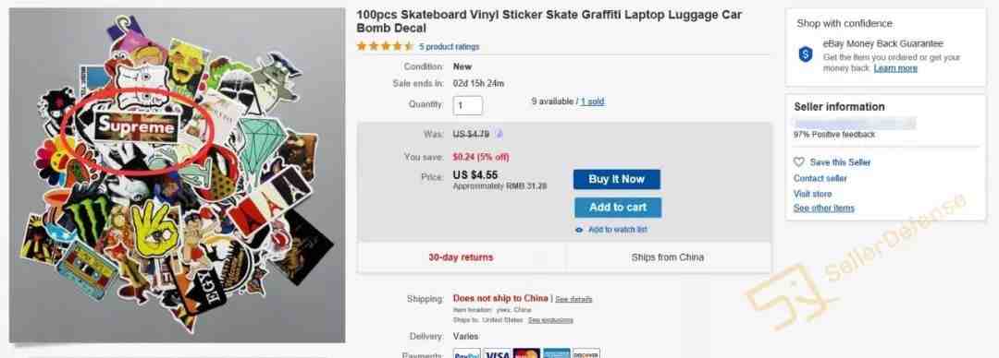Screen dimensions: 999x358
Task: Click the Discover payment icon
Action: coord(586,353)
